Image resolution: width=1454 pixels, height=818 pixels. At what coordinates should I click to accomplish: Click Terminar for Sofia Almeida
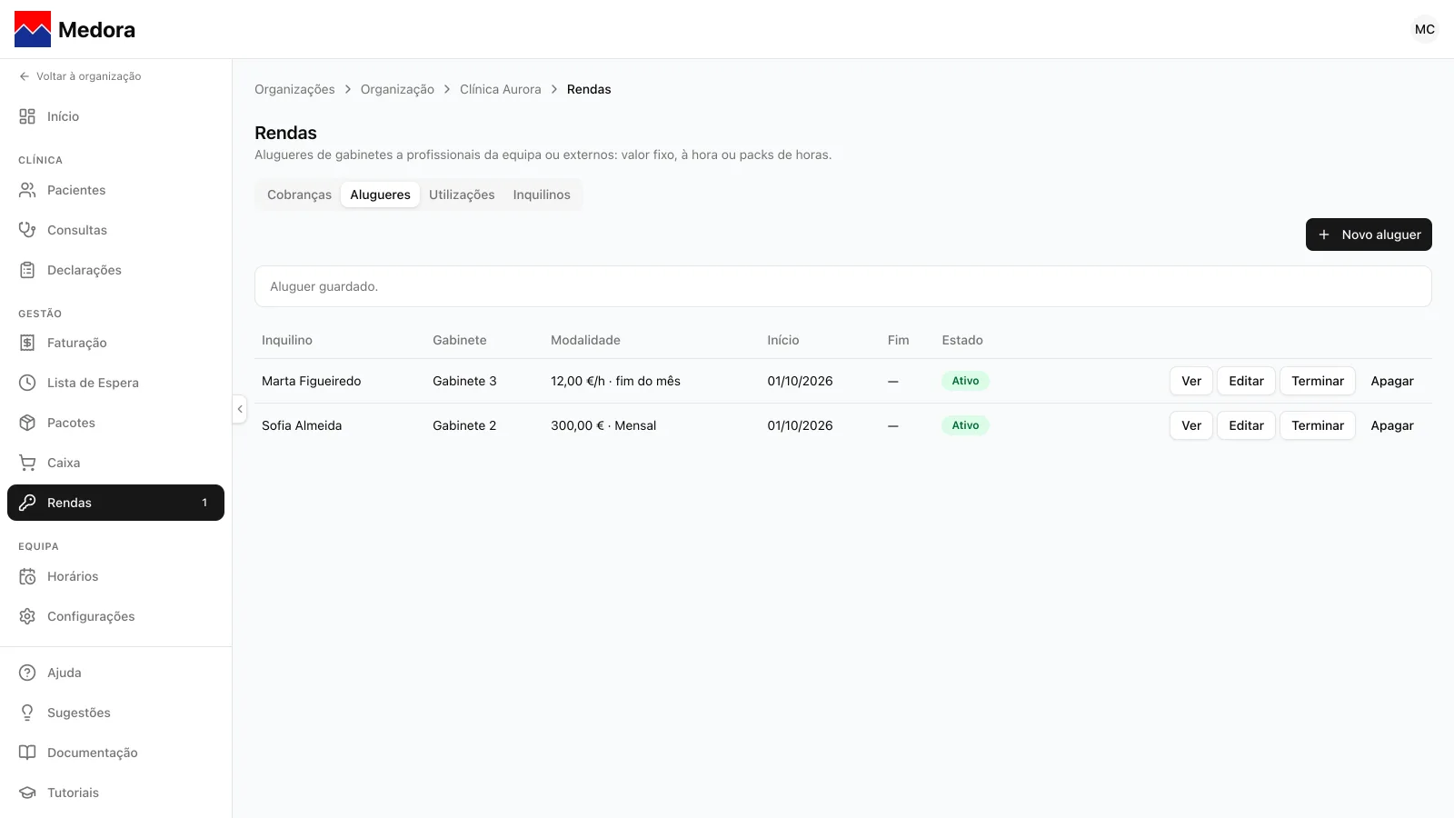pos(1318,425)
